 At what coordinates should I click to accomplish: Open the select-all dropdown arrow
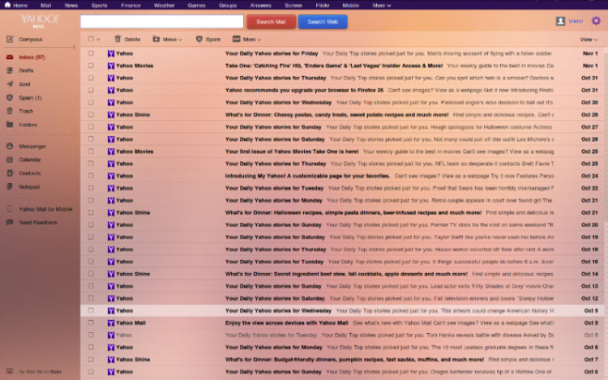tap(98, 40)
